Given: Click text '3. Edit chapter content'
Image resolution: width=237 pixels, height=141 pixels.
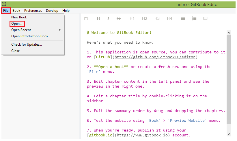Looking at the screenshot, I should (x=113, y=82).
